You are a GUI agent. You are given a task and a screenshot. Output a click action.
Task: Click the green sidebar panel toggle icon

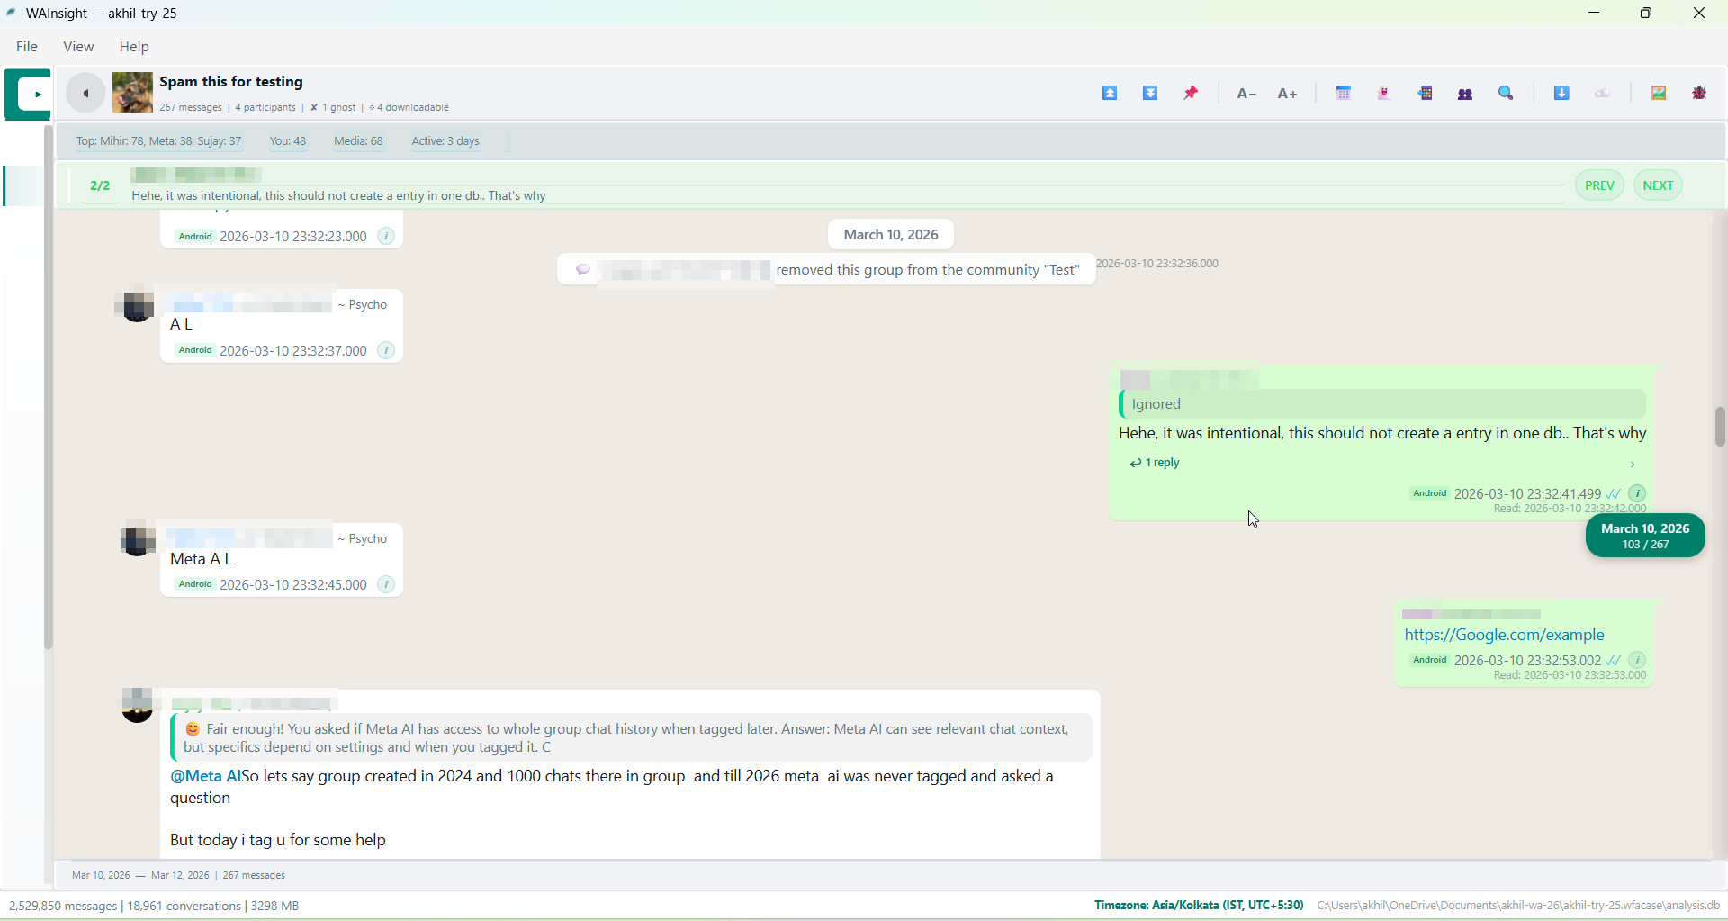[28, 94]
